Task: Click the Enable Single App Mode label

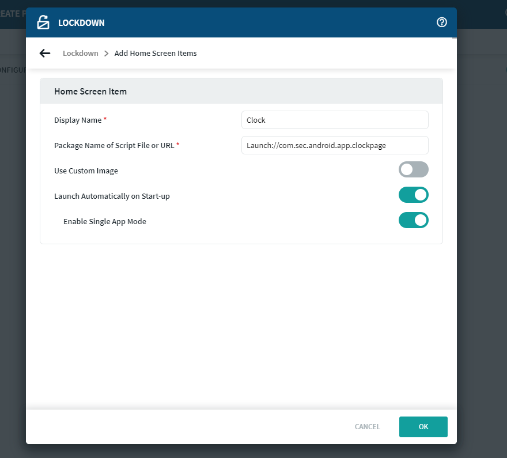Action: 104,222
